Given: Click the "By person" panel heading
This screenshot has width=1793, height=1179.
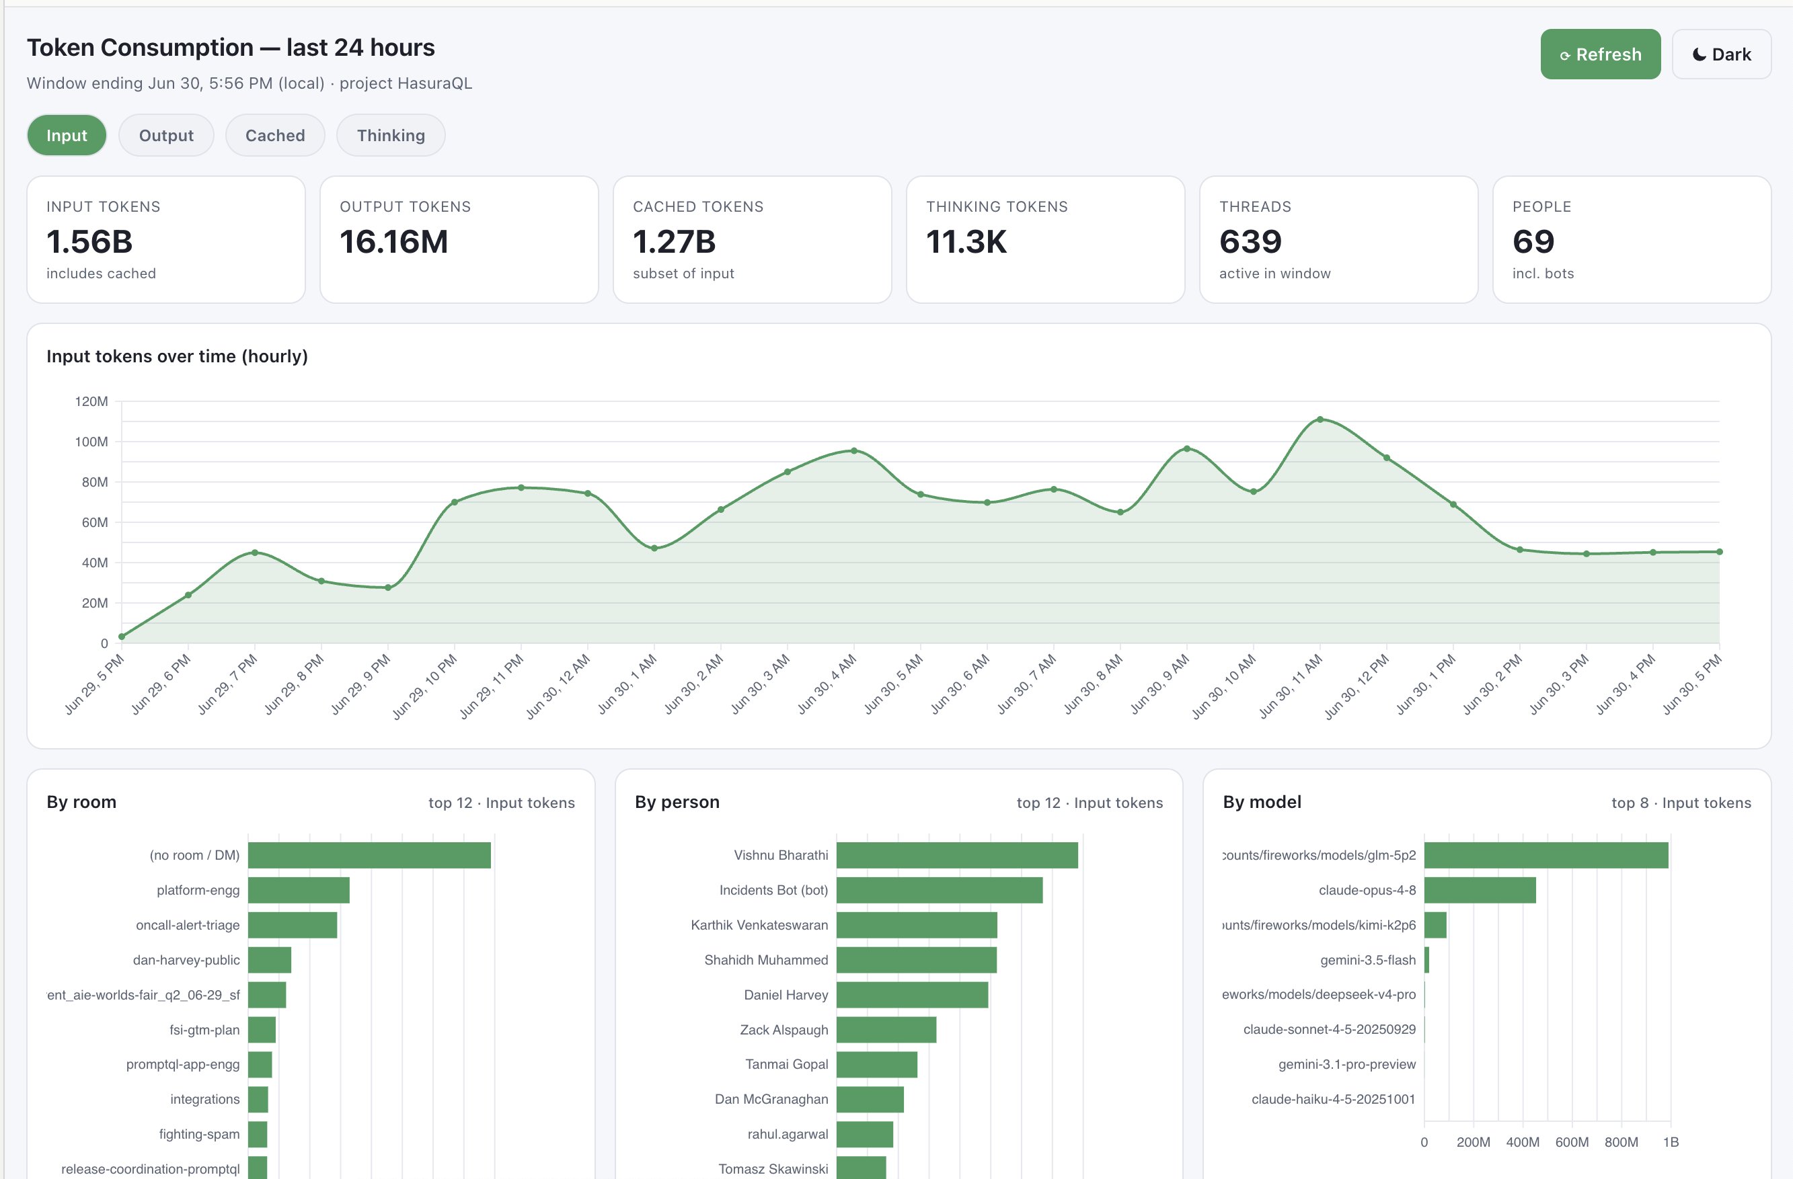Looking at the screenshot, I should pos(677,802).
